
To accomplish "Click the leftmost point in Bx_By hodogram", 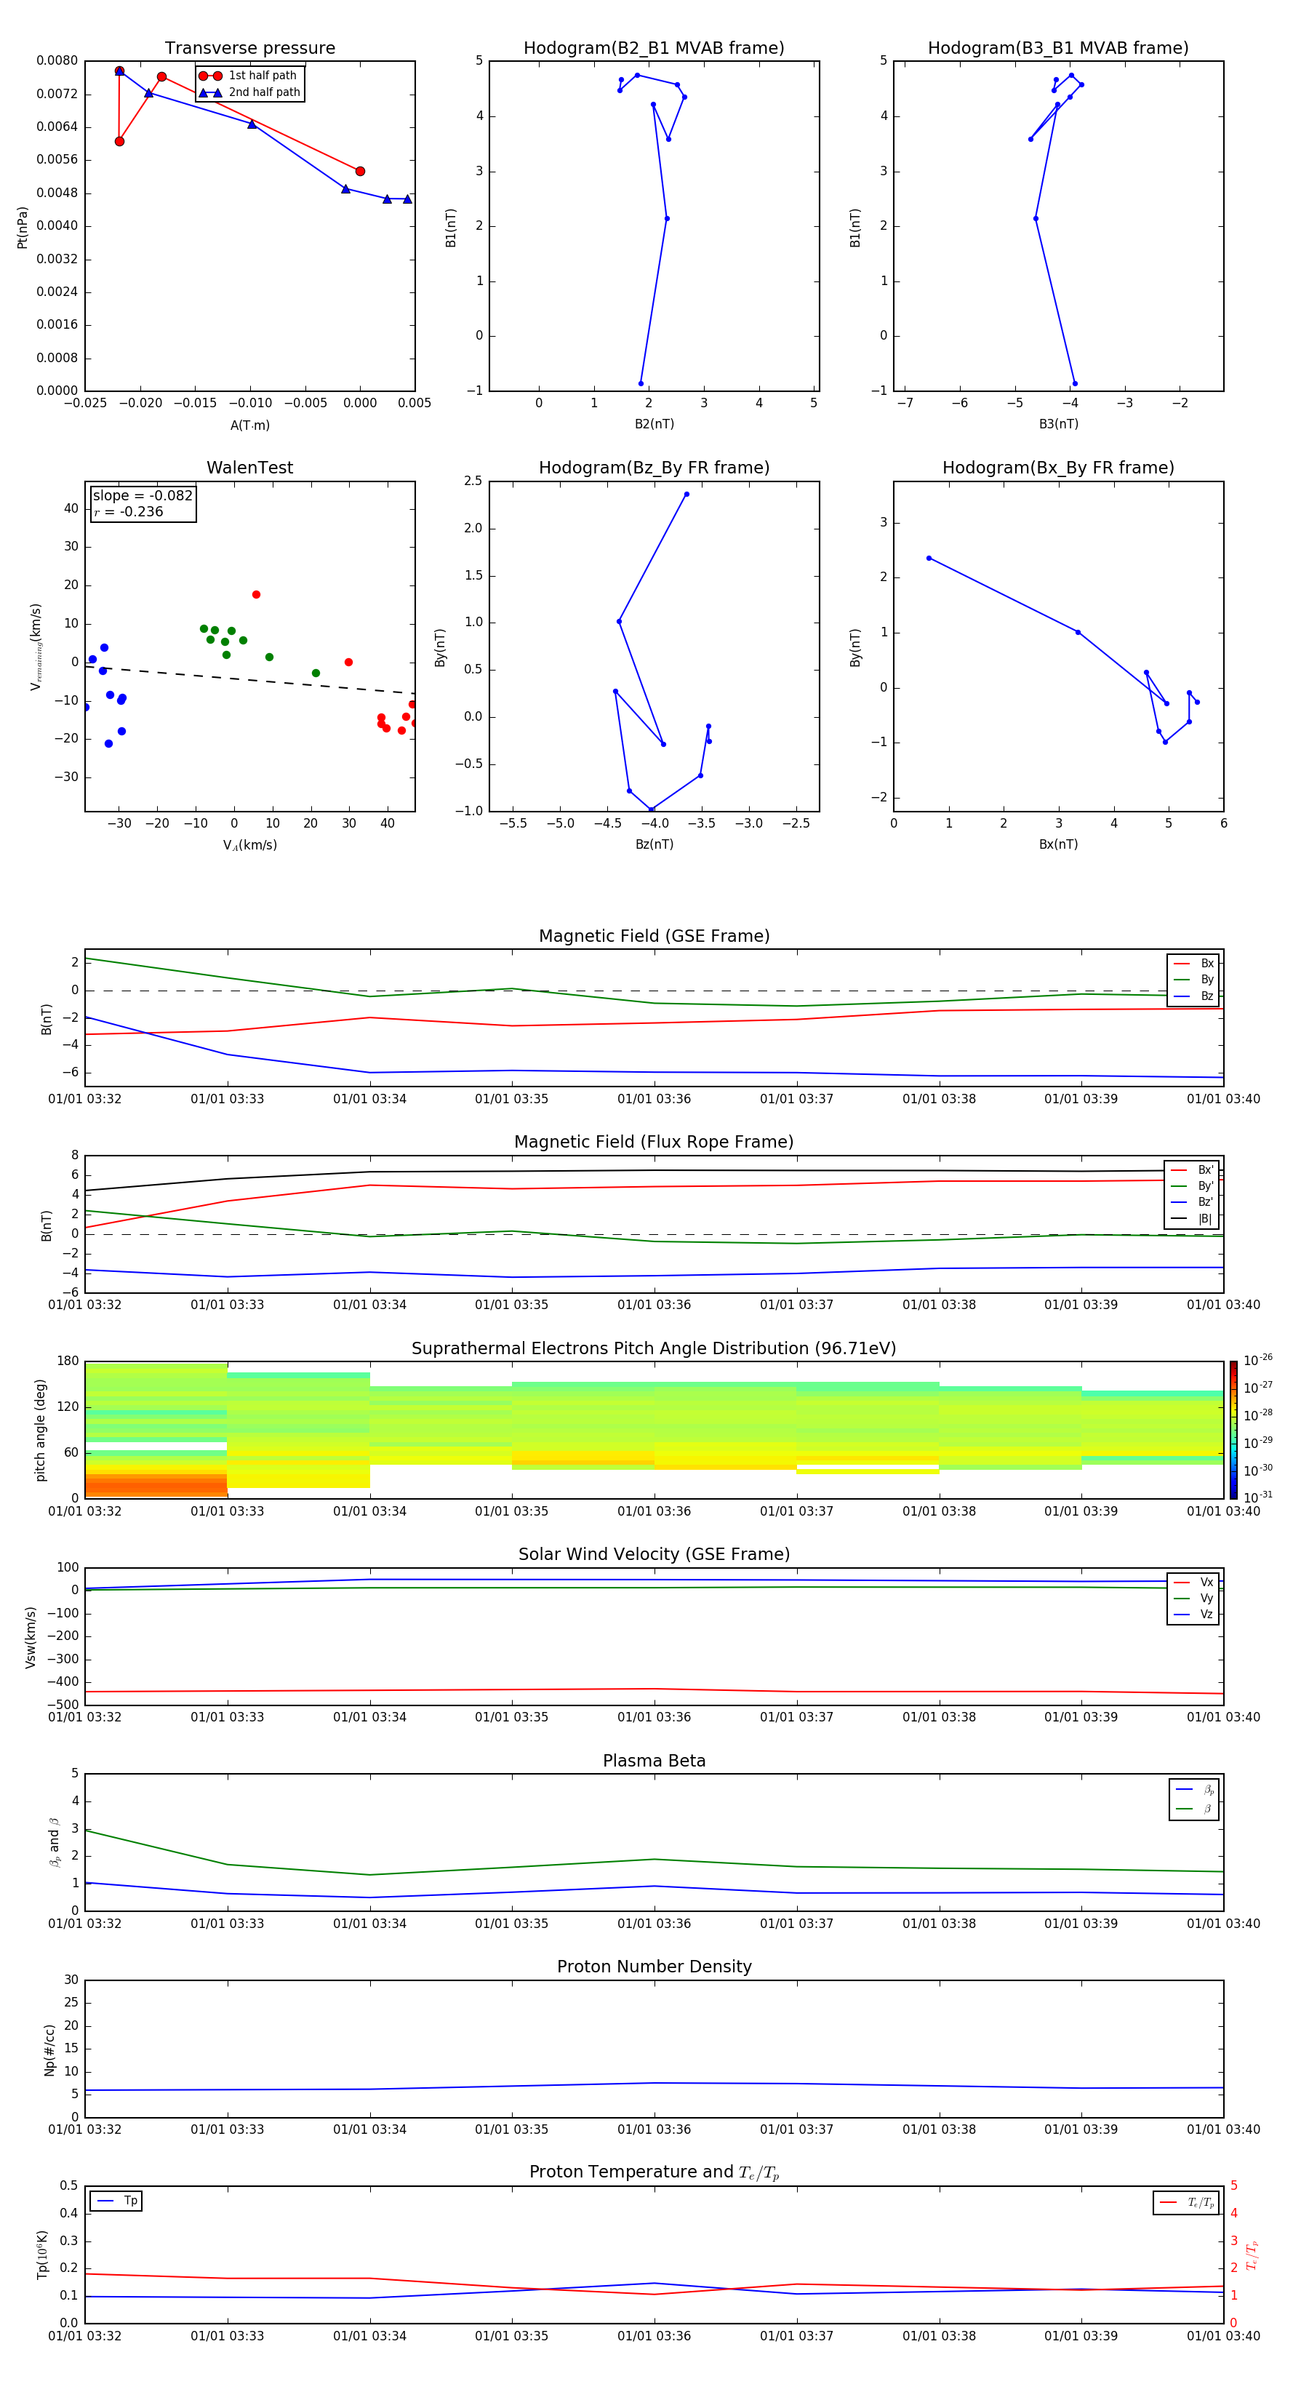I will click(x=929, y=558).
